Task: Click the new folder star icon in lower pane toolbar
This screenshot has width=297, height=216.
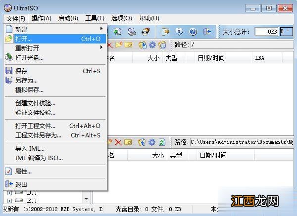Action: coord(110,142)
